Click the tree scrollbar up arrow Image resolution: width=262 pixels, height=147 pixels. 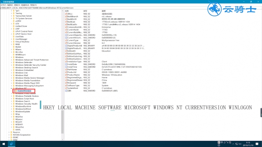pyautogui.click(x=62, y=11)
